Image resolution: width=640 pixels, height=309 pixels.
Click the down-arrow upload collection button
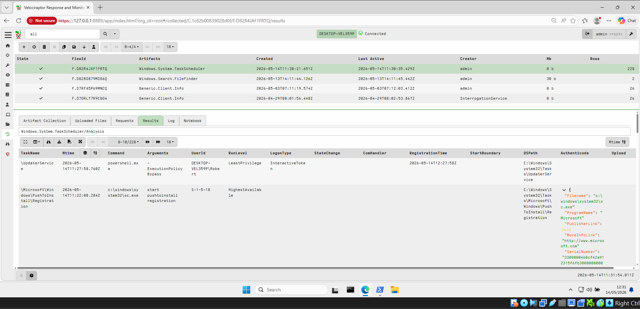84,47
